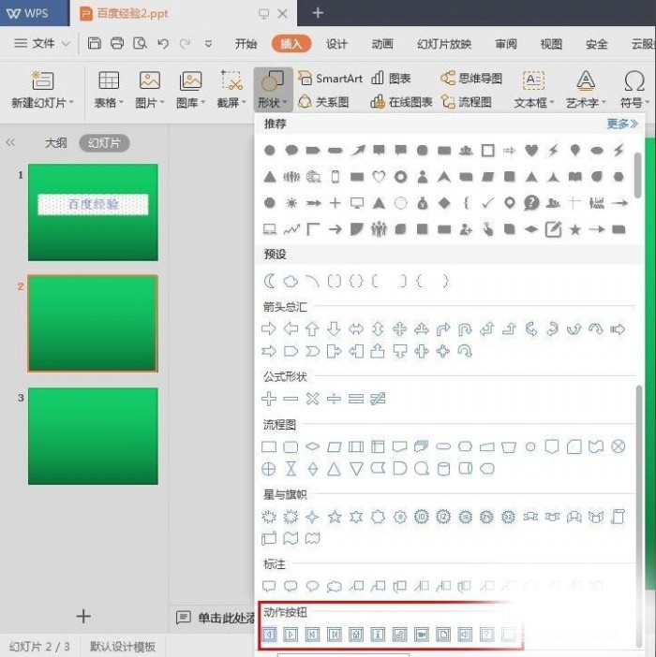Click the 更多 link for more shapes
This screenshot has height=657, width=656.
tap(621, 123)
